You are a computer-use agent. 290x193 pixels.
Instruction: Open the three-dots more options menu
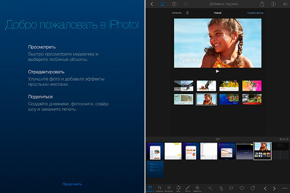[285, 188]
